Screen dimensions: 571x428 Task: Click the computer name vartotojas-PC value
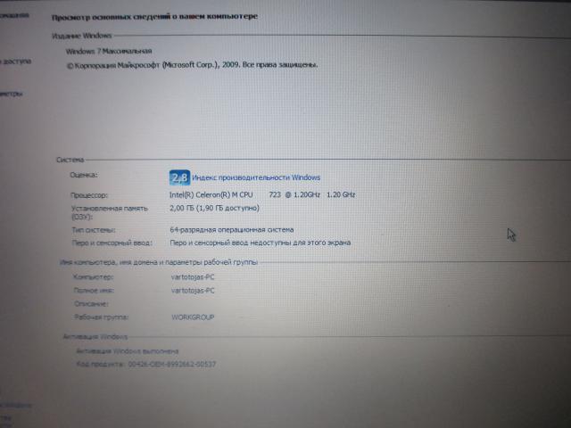click(192, 277)
